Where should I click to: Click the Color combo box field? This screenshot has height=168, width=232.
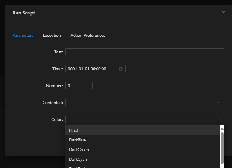(x=142, y=119)
